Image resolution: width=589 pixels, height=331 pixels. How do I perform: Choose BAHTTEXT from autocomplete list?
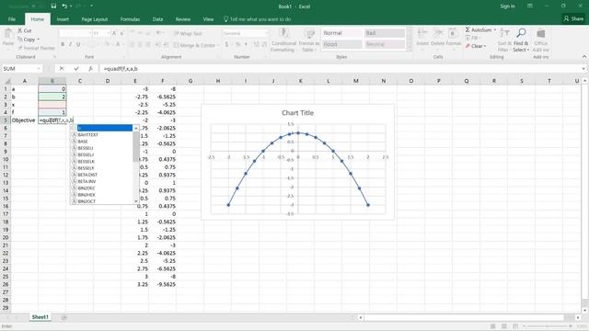click(88, 135)
